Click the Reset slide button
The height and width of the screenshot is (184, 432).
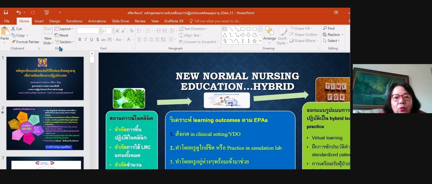pos(61,35)
